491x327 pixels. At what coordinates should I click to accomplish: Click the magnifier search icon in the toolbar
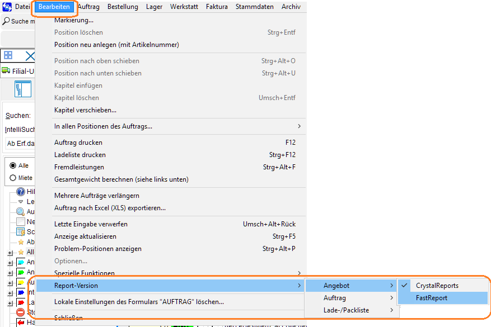pos(6,21)
